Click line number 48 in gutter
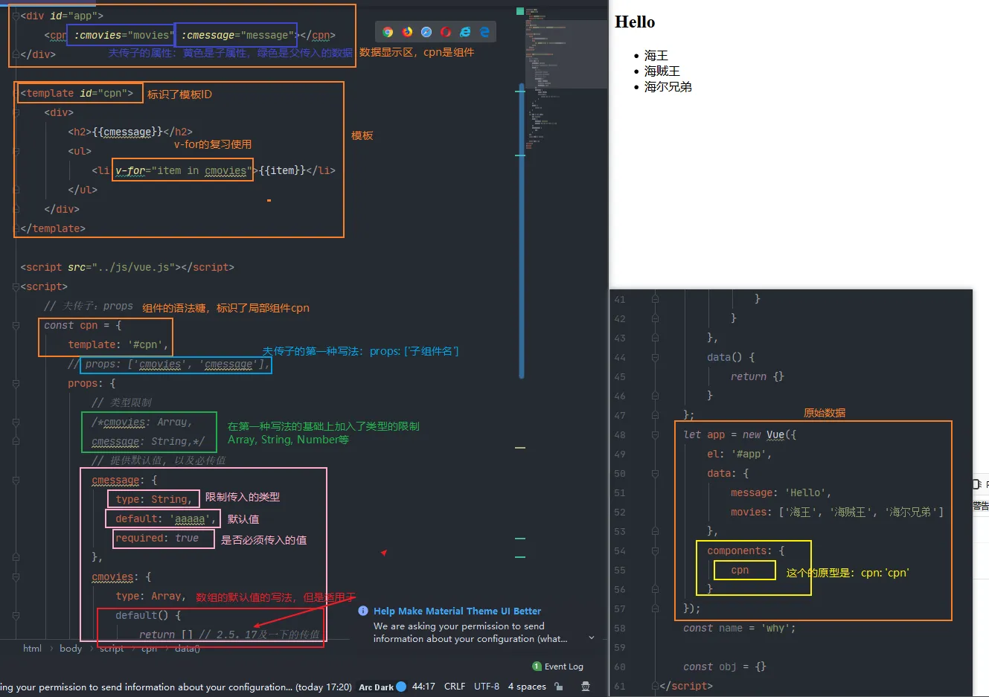989x697 pixels. point(620,435)
